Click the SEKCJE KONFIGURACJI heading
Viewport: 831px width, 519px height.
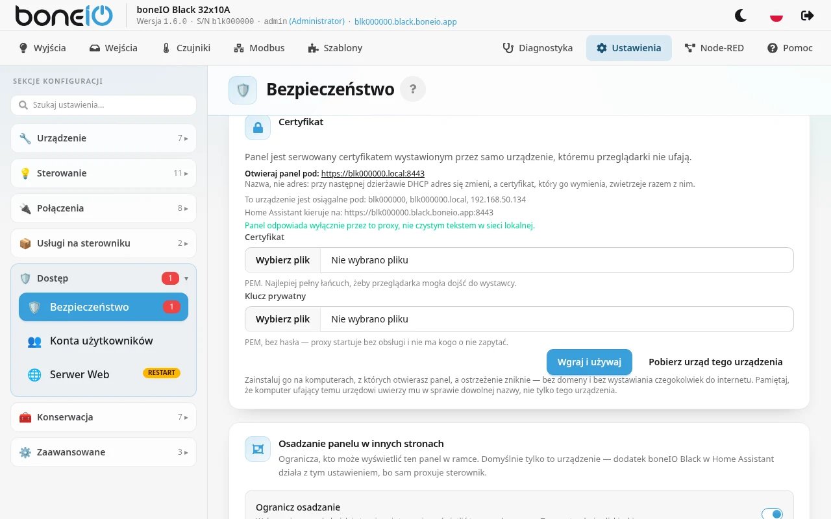coord(58,81)
